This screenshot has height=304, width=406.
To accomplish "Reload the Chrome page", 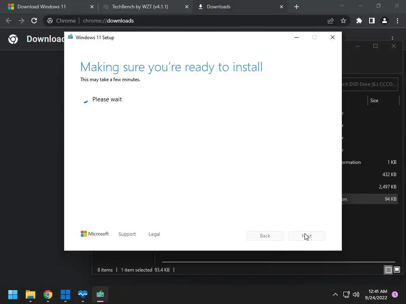I will pos(34,21).
